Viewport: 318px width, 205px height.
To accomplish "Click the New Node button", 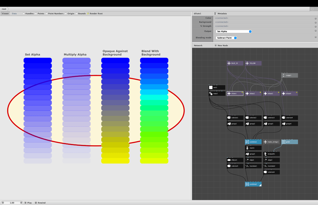I will coord(221,45).
